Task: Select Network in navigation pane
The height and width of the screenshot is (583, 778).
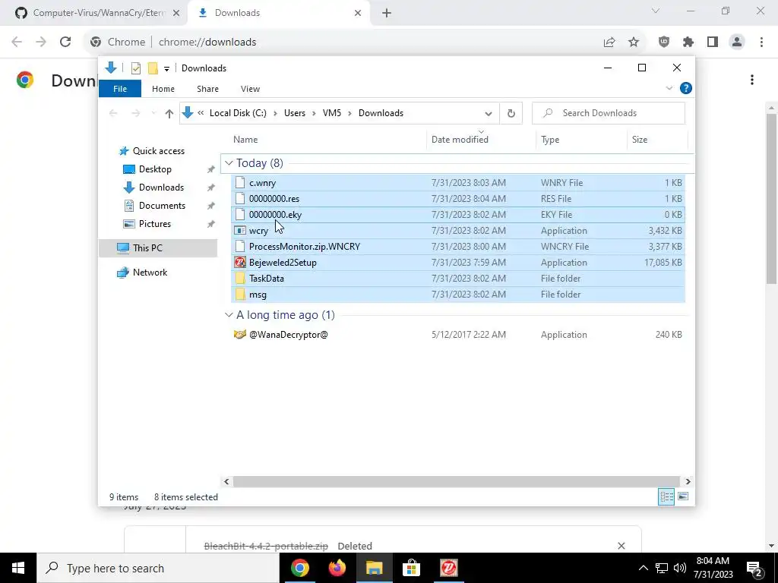Action: pos(150,273)
